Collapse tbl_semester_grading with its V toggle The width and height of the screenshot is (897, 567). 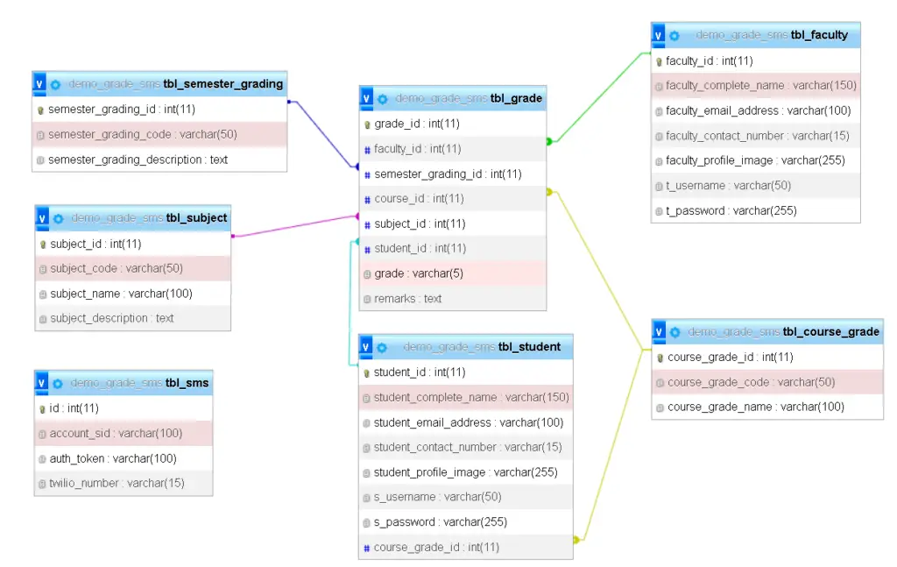tap(39, 84)
